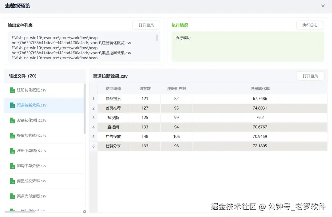Click registered users 105 cell

click(176, 137)
